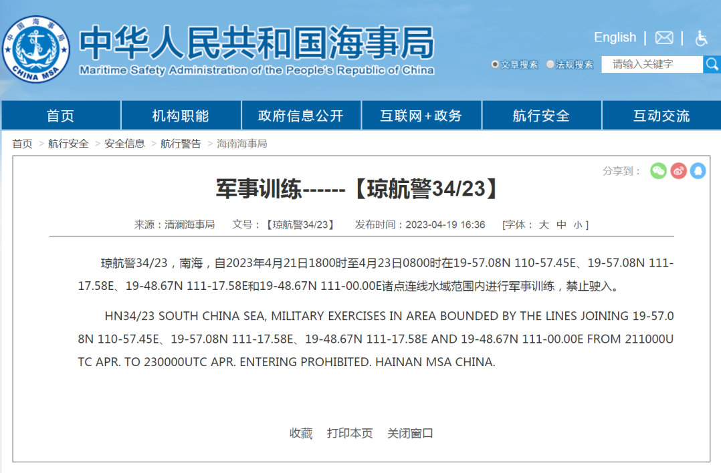Click the wheelchair accessibility icon
The width and height of the screenshot is (721, 473).
click(x=701, y=37)
